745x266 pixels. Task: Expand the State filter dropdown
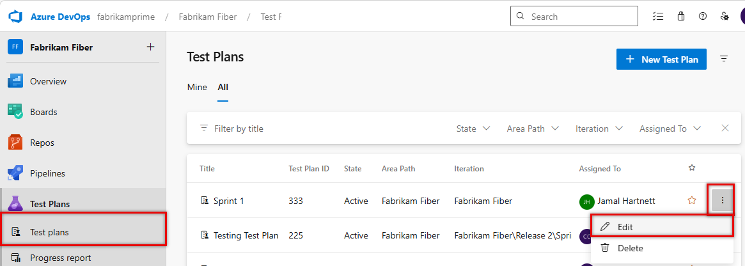473,129
